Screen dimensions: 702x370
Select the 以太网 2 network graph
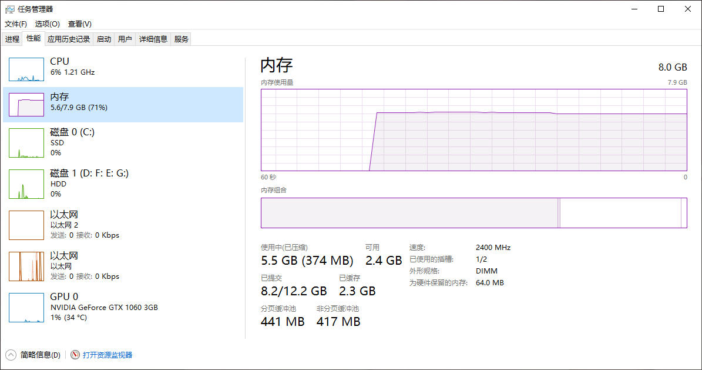[88, 225]
